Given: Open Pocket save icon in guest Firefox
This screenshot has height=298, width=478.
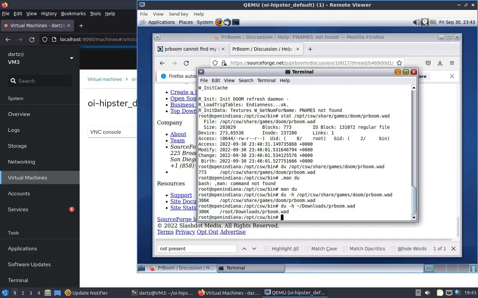Looking at the screenshot, I should click(428, 63).
